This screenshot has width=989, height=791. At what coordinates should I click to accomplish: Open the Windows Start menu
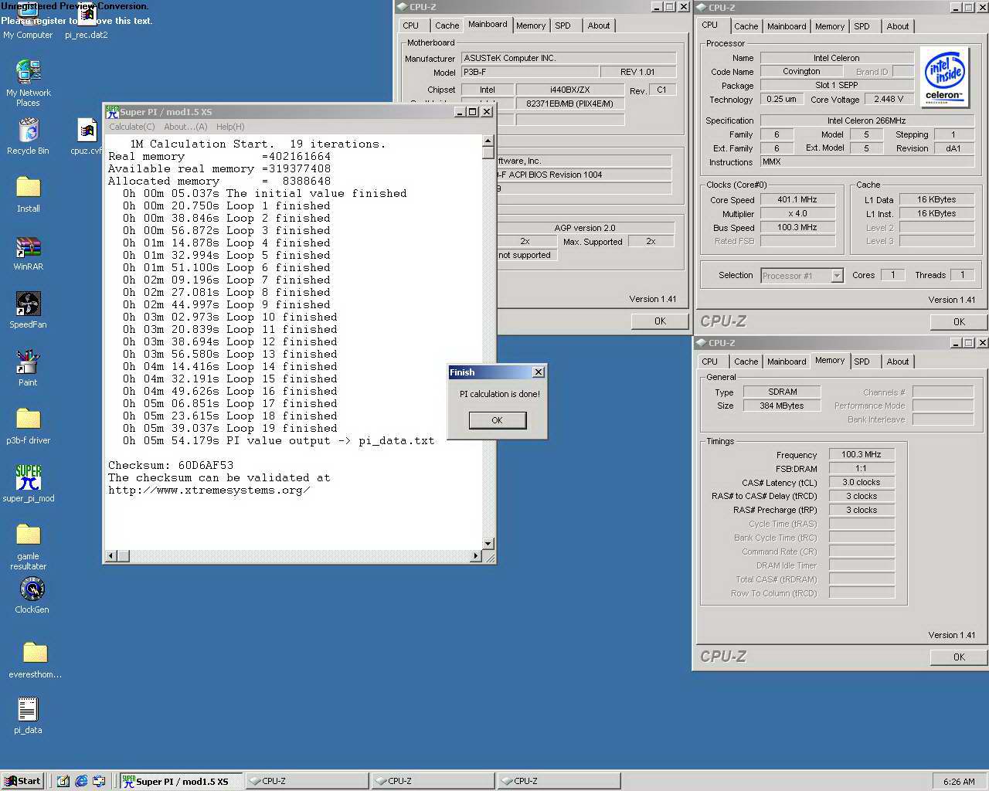(22, 781)
